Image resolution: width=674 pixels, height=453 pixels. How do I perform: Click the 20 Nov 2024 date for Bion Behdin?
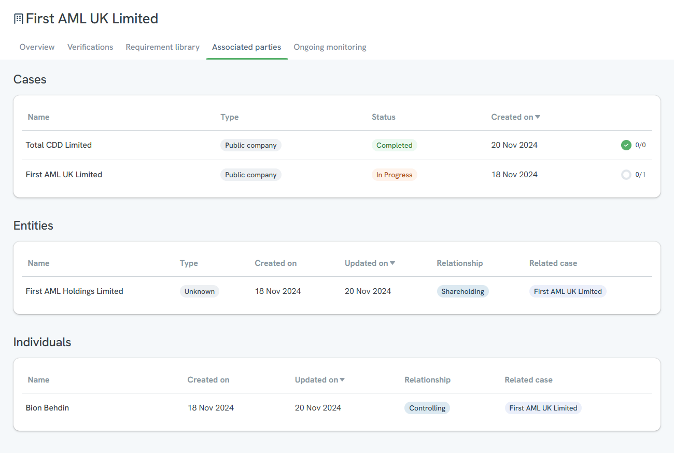pyautogui.click(x=318, y=408)
